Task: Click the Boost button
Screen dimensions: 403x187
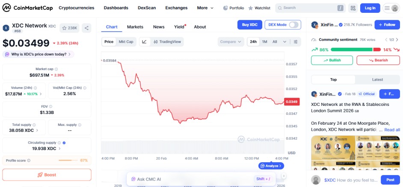Action: 47,175
